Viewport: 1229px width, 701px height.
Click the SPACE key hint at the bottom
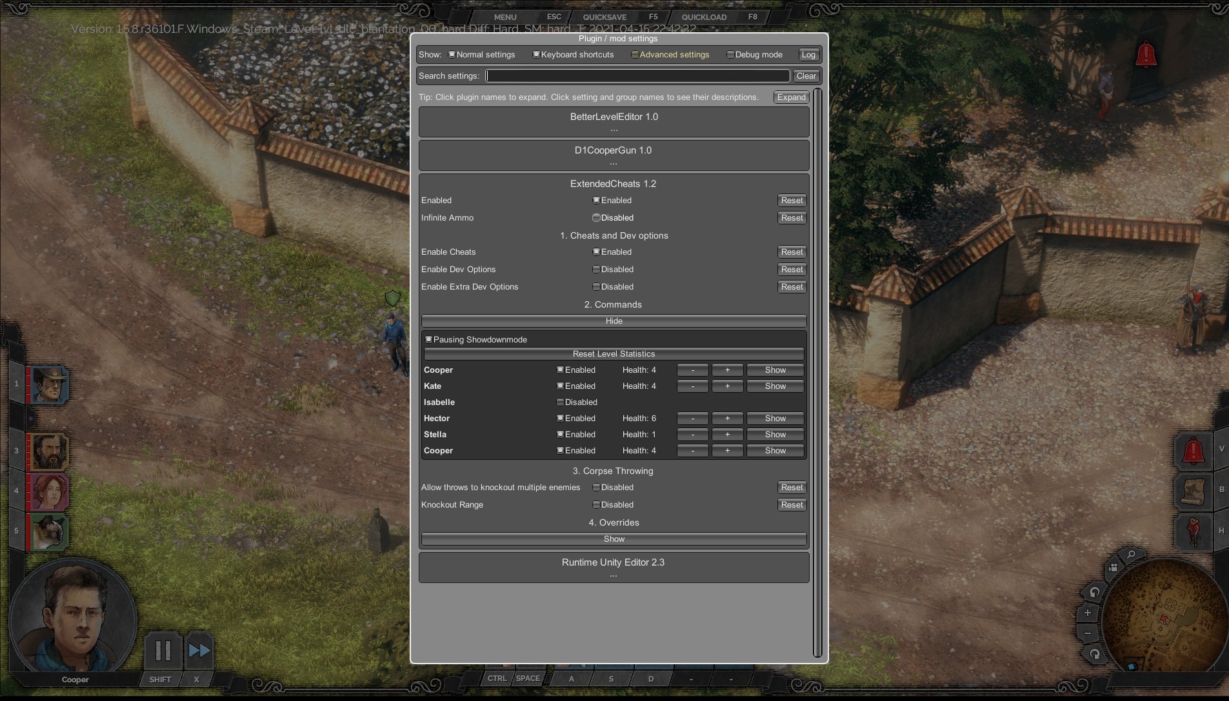(x=528, y=678)
